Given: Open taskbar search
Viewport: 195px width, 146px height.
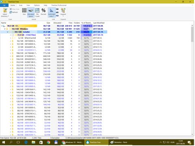Looking at the screenshot, I should click(x=11, y=142).
